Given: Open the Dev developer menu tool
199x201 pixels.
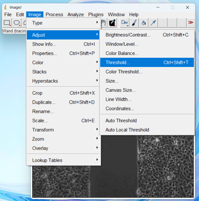Looking at the screenshot, I should click(x=125, y=23).
